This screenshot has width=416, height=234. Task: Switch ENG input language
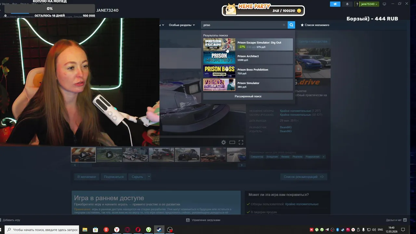[x=380, y=230]
